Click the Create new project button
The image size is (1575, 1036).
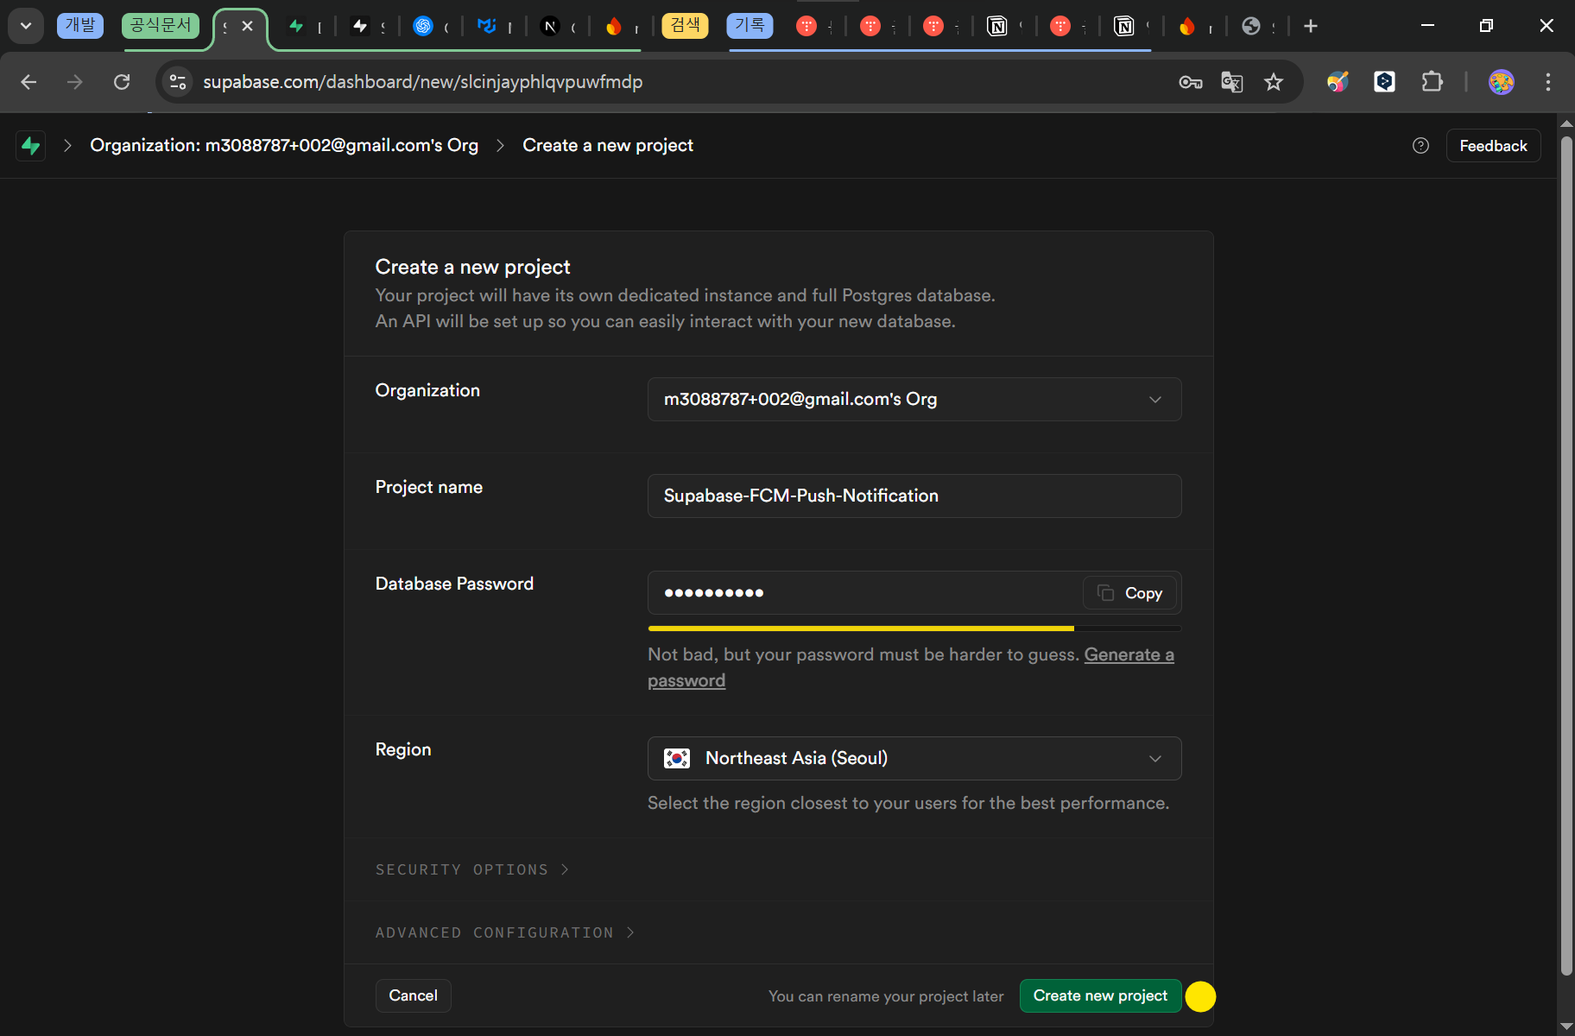click(1100, 995)
